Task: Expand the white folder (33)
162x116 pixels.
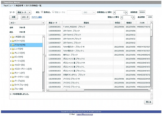Action: pos(11,41)
